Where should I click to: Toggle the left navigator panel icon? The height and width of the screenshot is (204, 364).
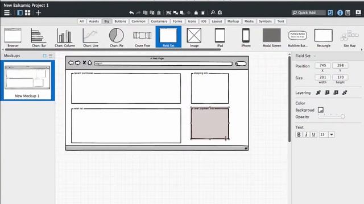[x=20, y=12]
